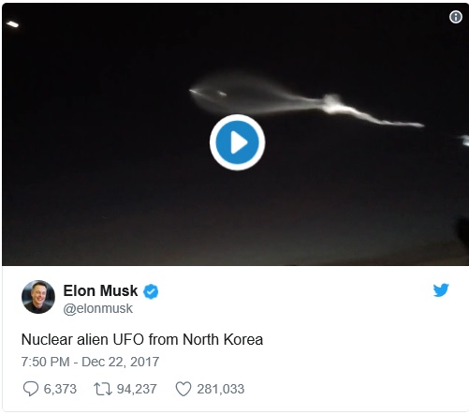The image size is (469, 415).
Task: Open the @elonmusk handle link
Action: (x=98, y=308)
